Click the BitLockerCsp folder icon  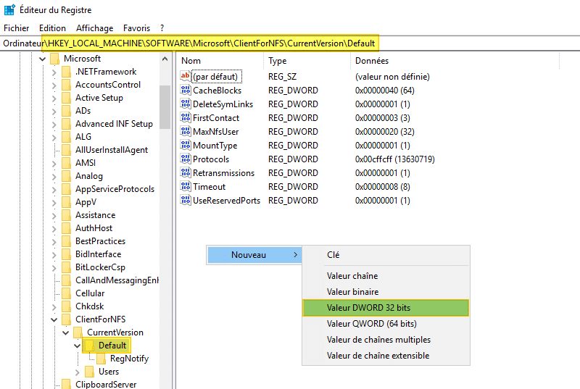66,267
